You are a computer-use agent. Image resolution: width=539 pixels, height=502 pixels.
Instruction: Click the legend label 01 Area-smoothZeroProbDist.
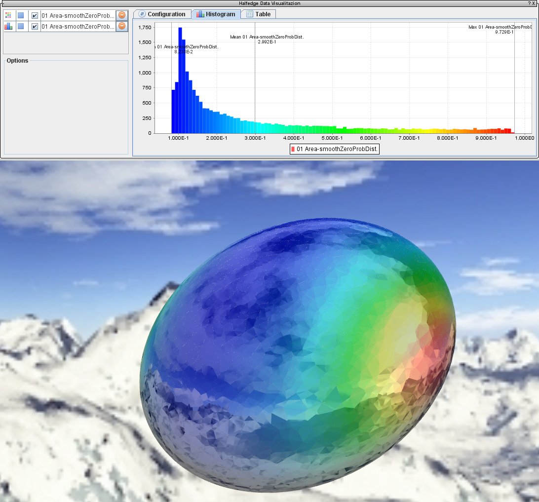click(x=337, y=149)
